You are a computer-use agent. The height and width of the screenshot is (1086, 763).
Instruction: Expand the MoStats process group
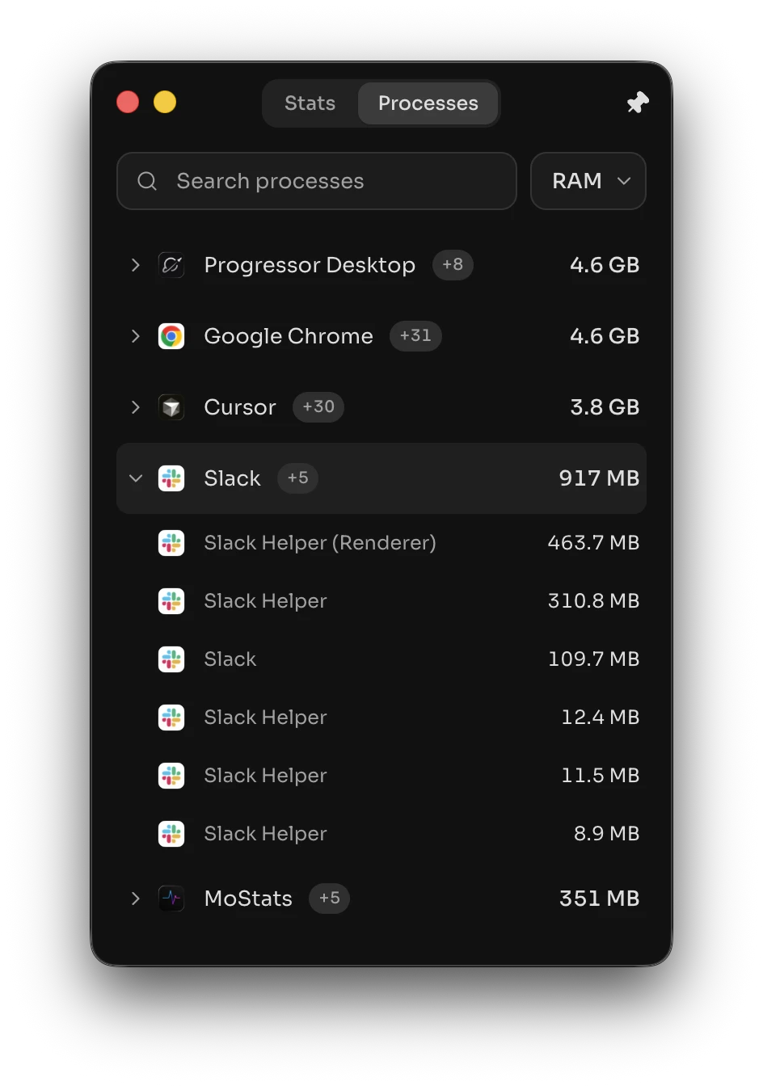(x=136, y=899)
